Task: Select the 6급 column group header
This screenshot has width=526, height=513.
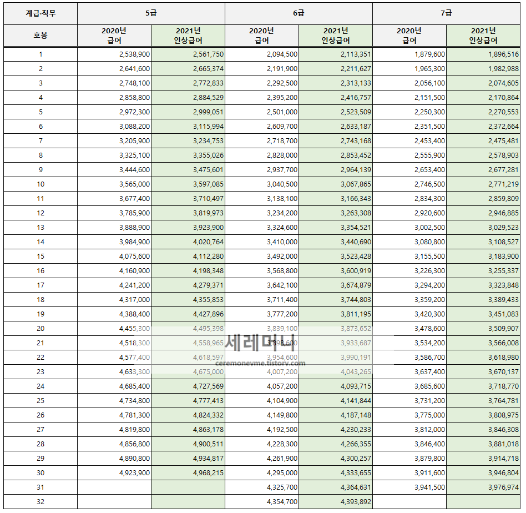Action: coord(299,13)
